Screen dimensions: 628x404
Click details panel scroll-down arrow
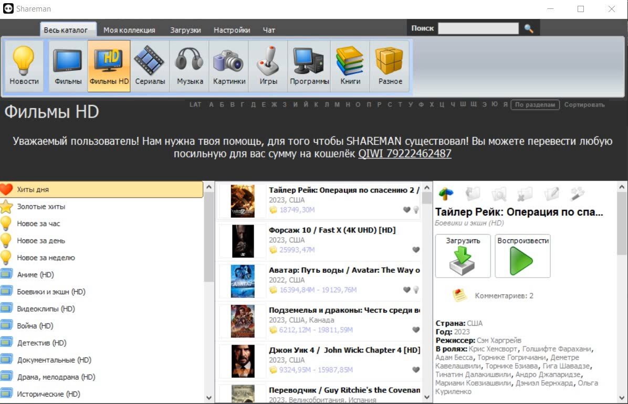[x=622, y=398]
